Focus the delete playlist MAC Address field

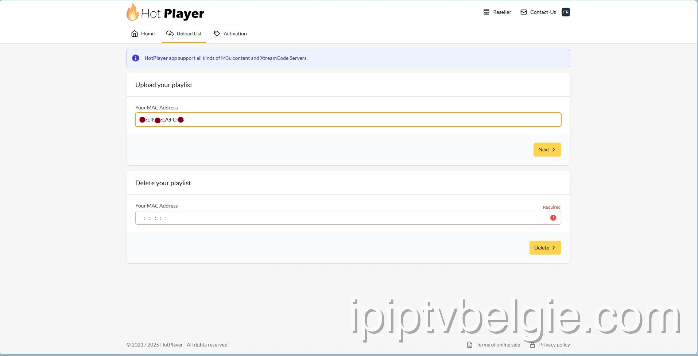[348, 218]
